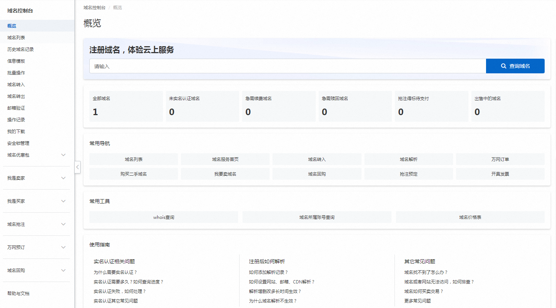Viewport: 556px width, 308px height.
Task: Open 域名如何买卖交易？ link
Action: click(424, 291)
